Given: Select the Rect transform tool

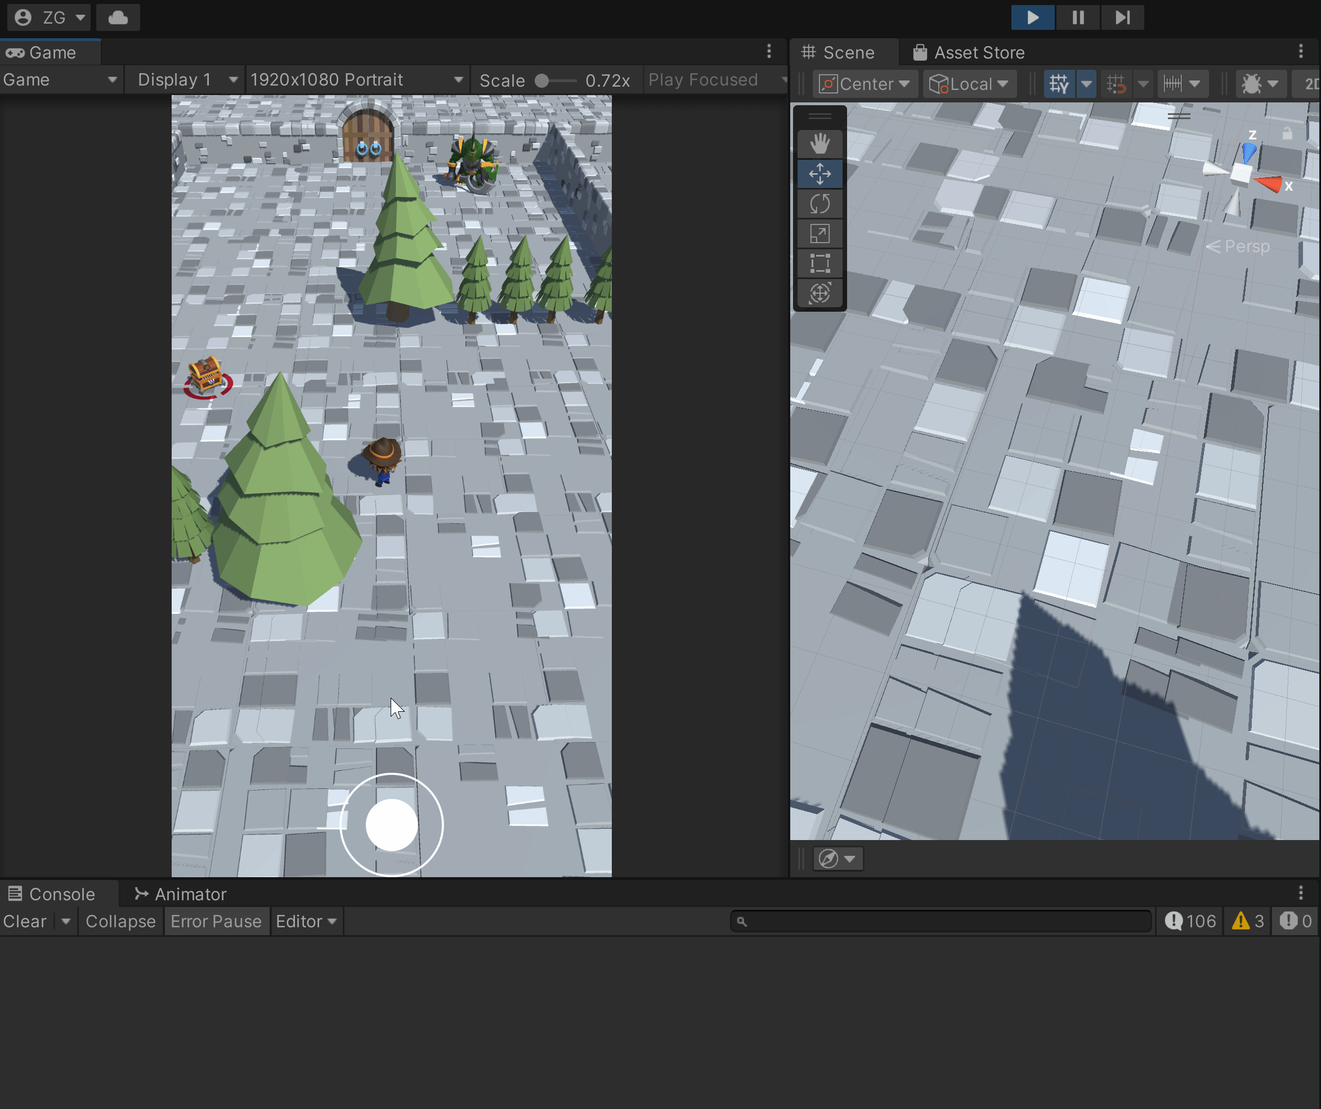Looking at the screenshot, I should point(820,263).
